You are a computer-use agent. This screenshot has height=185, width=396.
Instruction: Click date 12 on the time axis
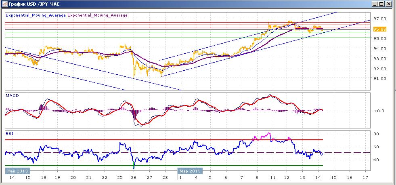287,178
